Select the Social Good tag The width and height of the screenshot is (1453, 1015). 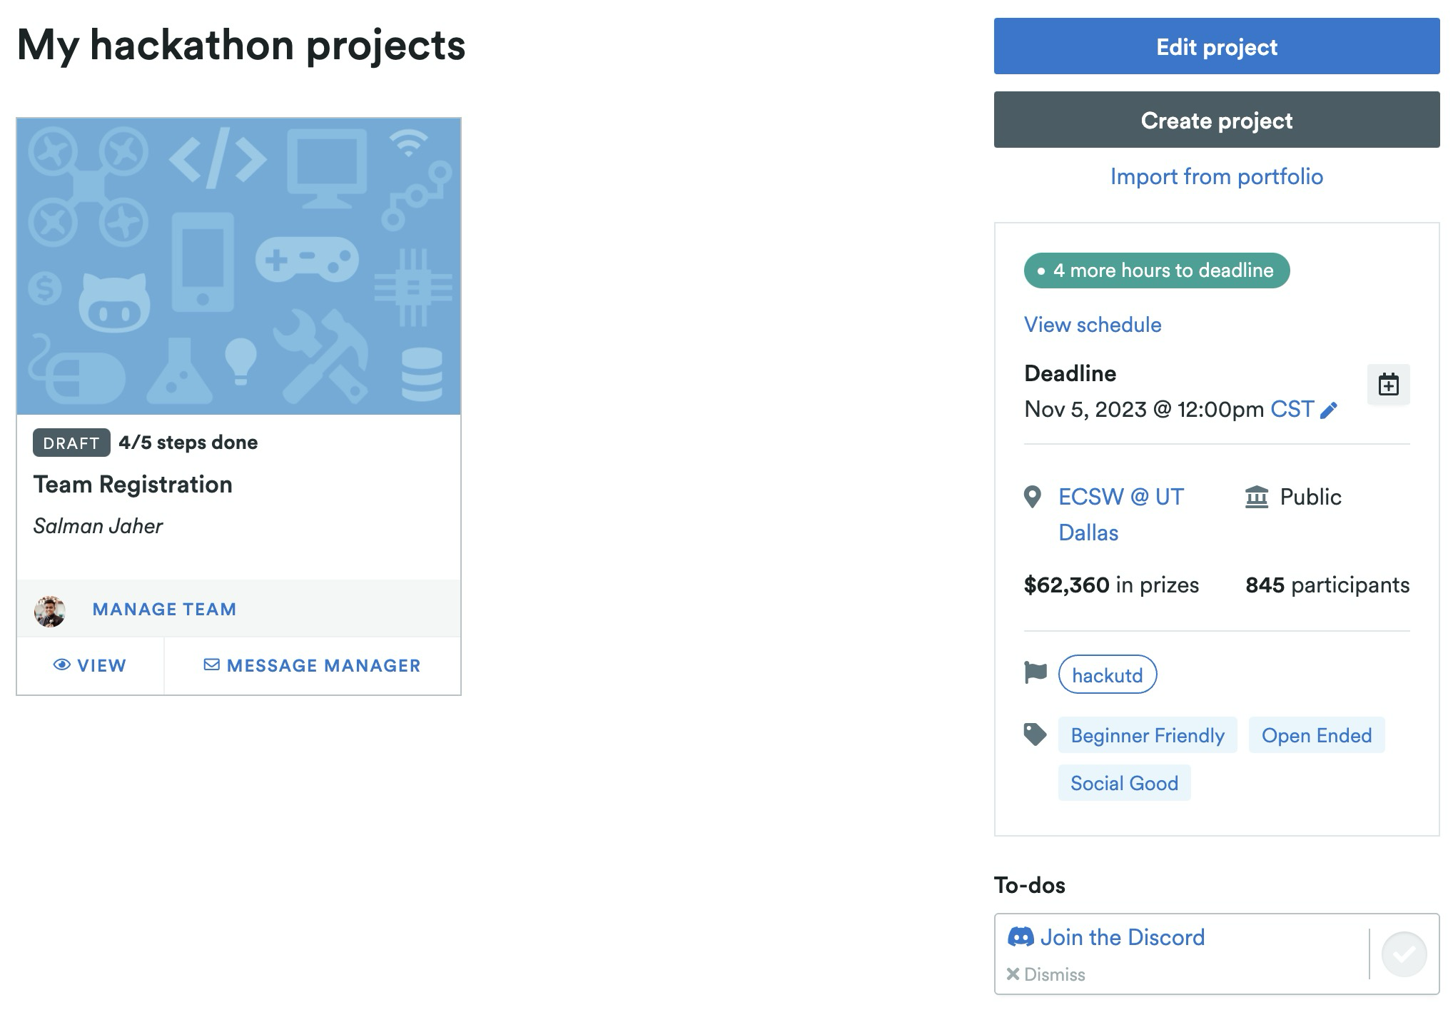tap(1124, 783)
